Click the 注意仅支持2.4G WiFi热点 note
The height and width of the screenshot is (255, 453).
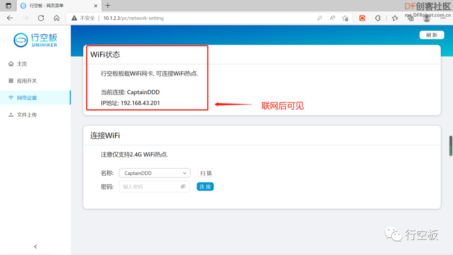coord(134,154)
